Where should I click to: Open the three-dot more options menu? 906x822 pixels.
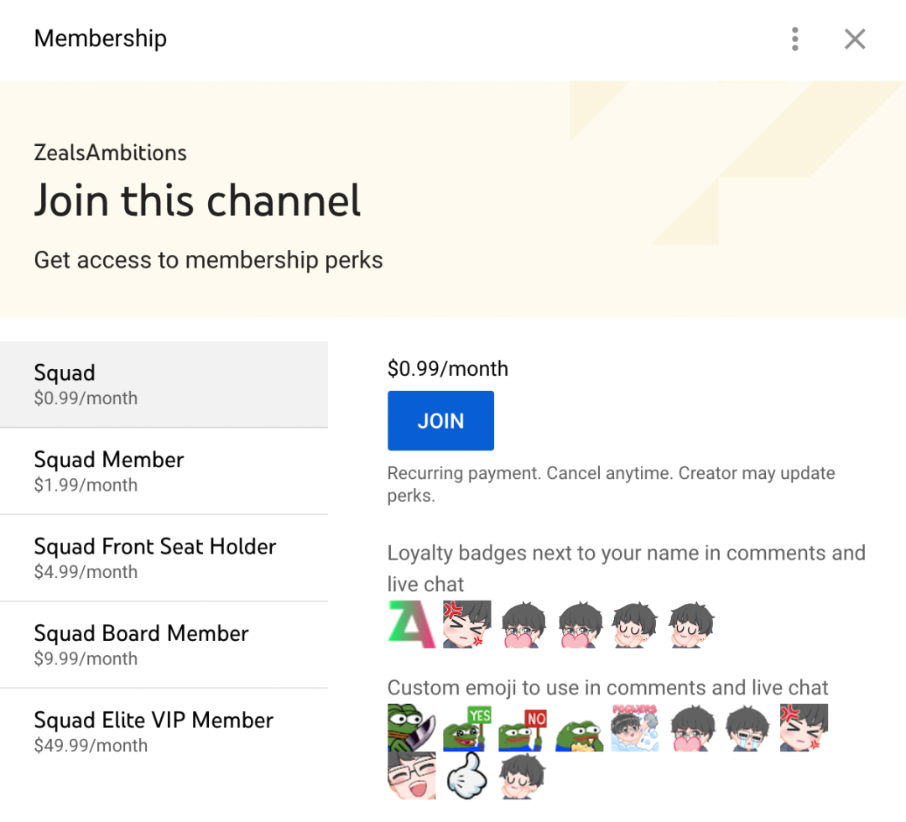pos(794,39)
